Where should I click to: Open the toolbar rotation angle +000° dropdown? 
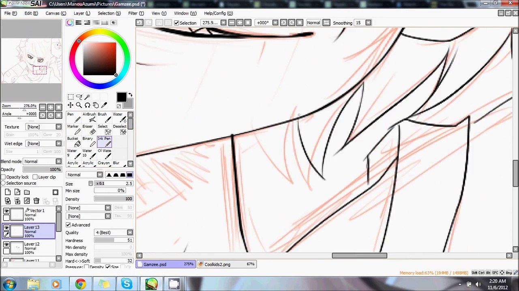[275, 23]
